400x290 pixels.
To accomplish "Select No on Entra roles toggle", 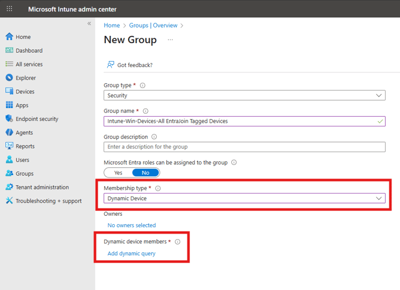I will (146, 173).
